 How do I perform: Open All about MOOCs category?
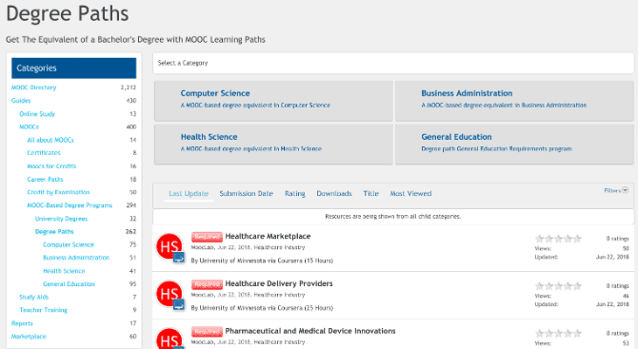pyautogui.click(x=50, y=140)
